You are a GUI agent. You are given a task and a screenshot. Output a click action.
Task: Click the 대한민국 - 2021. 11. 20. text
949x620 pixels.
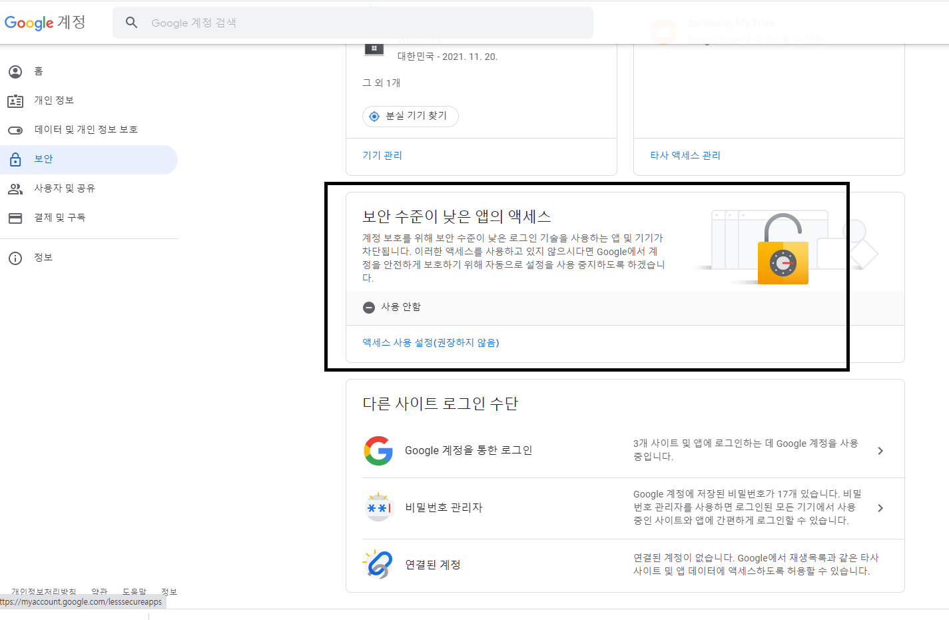pyautogui.click(x=448, y=57)
